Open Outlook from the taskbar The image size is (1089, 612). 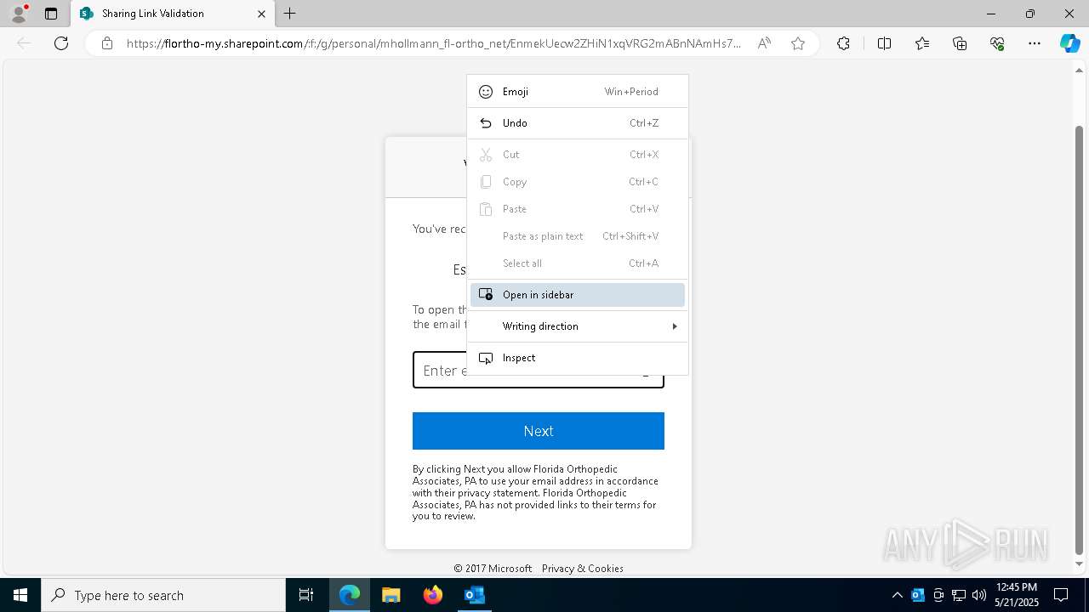point(474,595)
